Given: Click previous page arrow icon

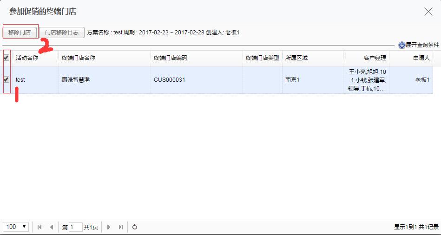Looking at the screenshot, I should click(51, 227).
